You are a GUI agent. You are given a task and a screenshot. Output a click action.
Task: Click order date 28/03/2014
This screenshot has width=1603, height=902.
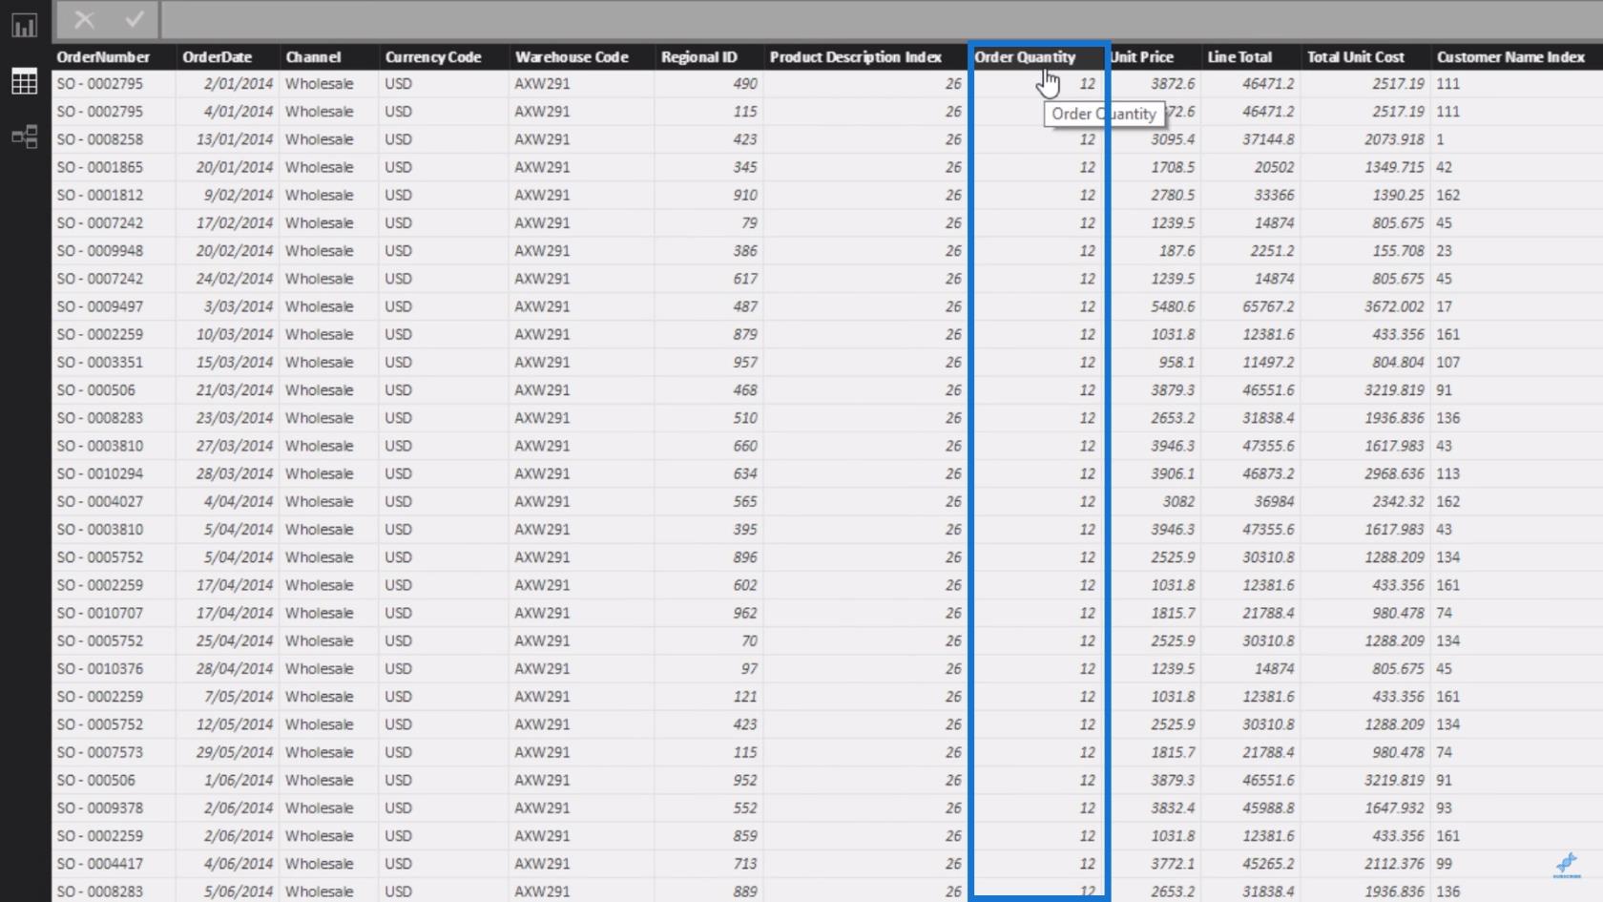[235, 473]
